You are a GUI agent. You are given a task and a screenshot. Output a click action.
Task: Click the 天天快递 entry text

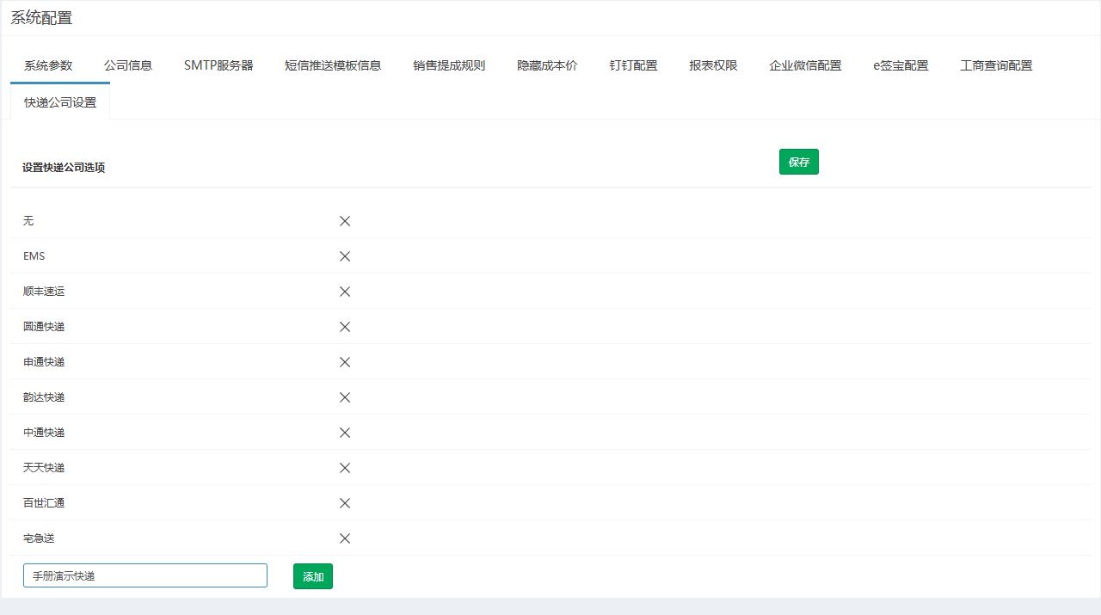pos(44,468)
